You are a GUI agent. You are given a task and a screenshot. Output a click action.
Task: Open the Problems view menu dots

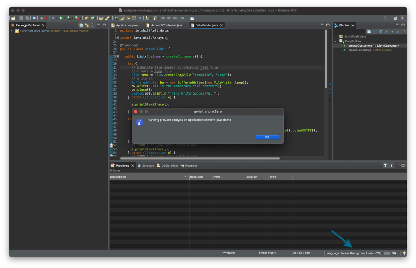(392, 165)
